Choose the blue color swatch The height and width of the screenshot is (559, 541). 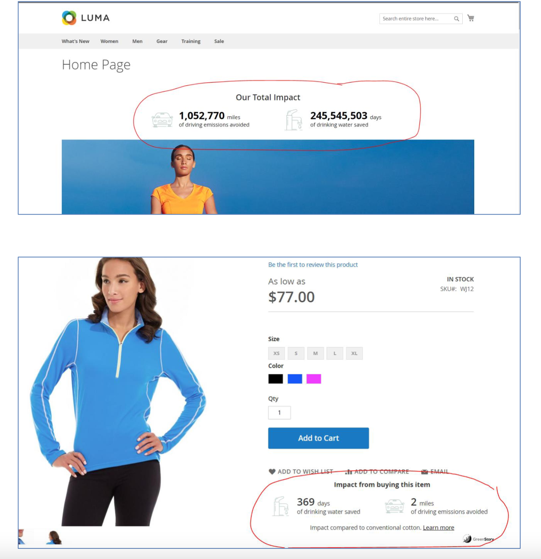[x=295, y=379]
